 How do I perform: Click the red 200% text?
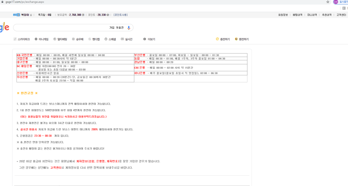[x=95, y=129]
